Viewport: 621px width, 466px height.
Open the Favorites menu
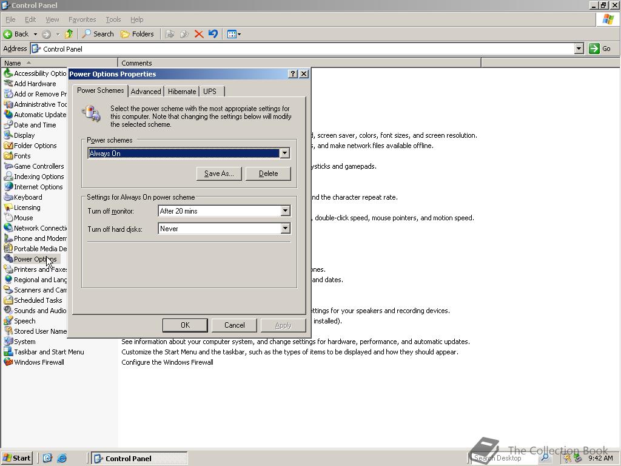pos(82,19)
